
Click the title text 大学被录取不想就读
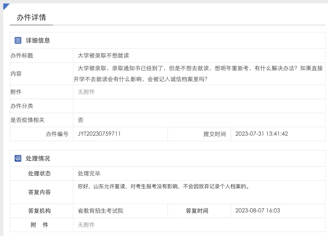pyautogui.click(x=103, y=56)
